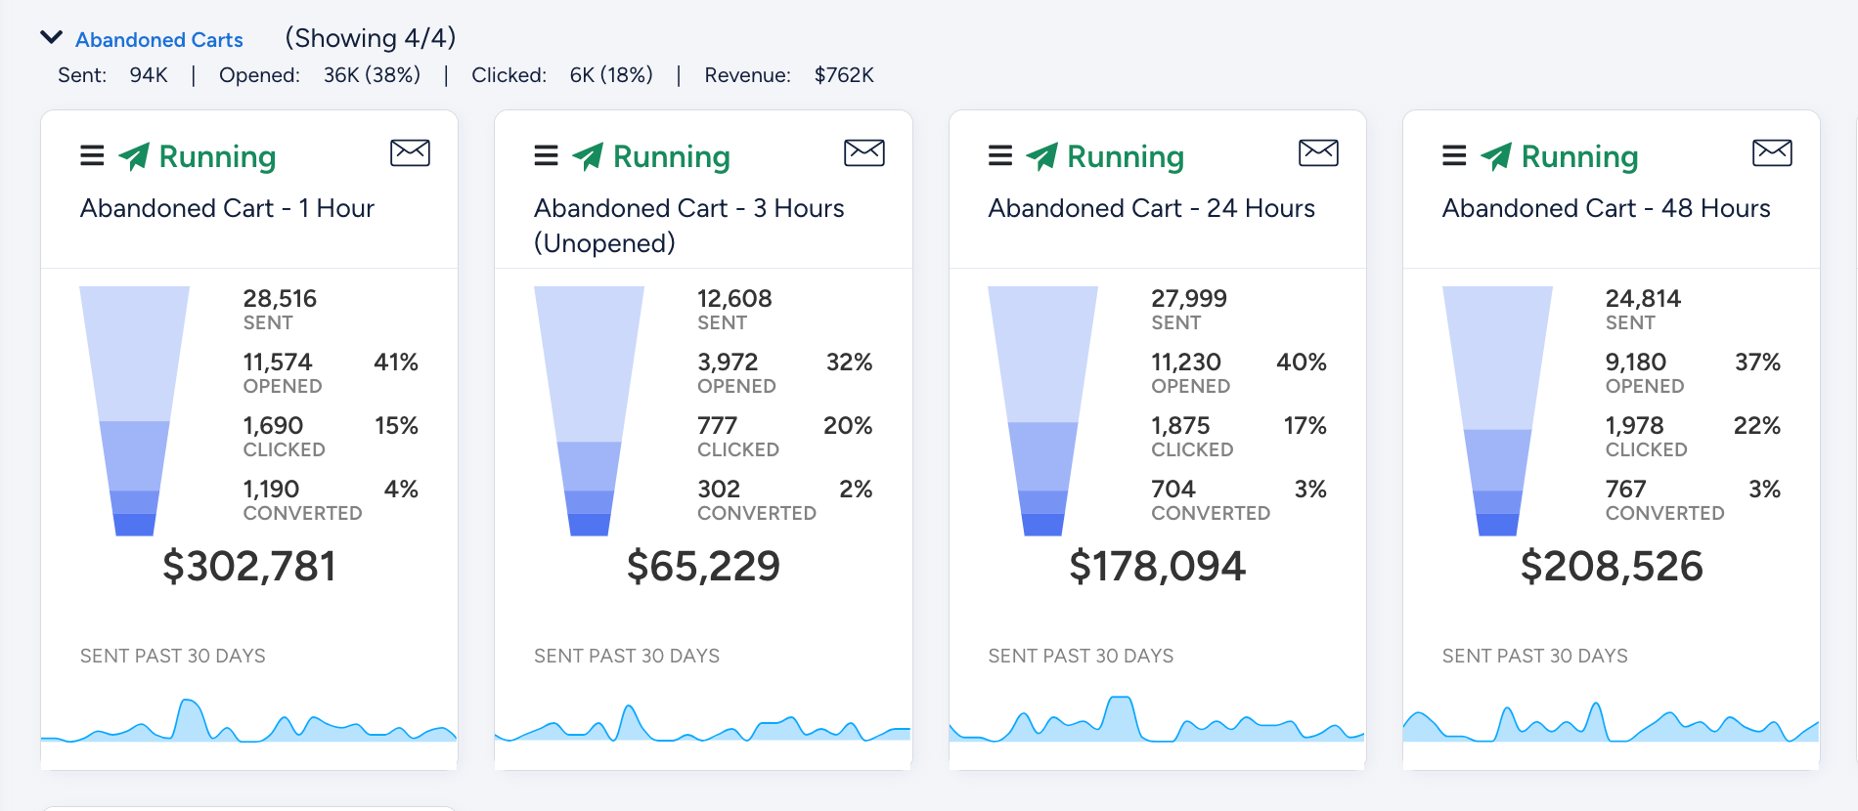This screenshot has height=811, width=1858.
Task: Click envelope icon on 48 Hours card
Action: point(1772,152)
